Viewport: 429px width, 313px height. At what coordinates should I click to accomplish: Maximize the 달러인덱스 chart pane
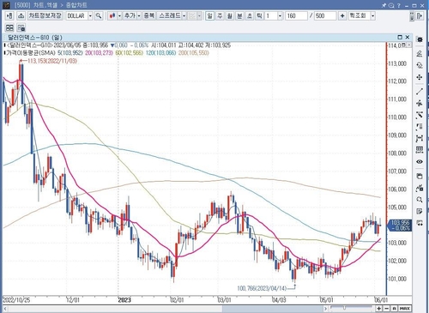pyautogui.click(x=400, y=37)
